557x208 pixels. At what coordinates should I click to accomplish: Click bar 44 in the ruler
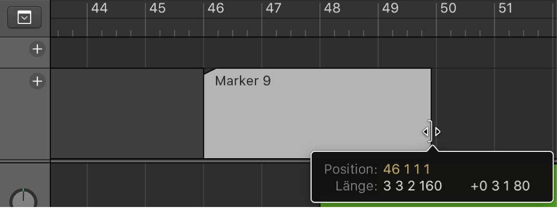click(x=99, y=9)
